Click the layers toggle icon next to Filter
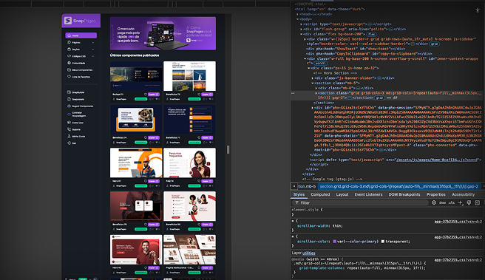This screenshot has width=485, height=280. (x=434, y=202)
